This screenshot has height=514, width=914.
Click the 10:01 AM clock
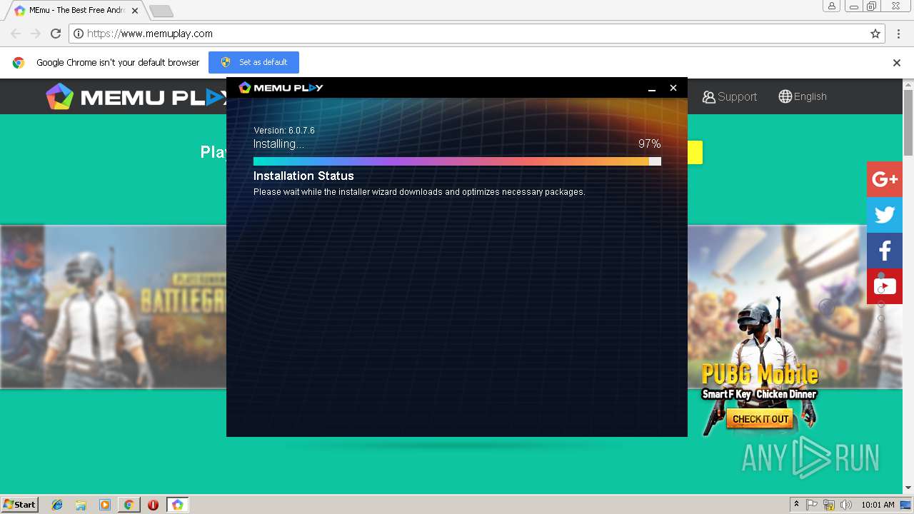[878, 505]
